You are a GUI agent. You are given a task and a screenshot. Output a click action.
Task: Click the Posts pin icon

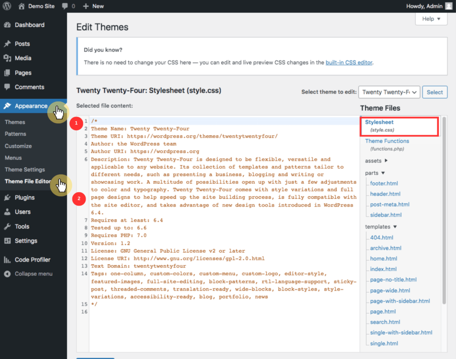7,44
